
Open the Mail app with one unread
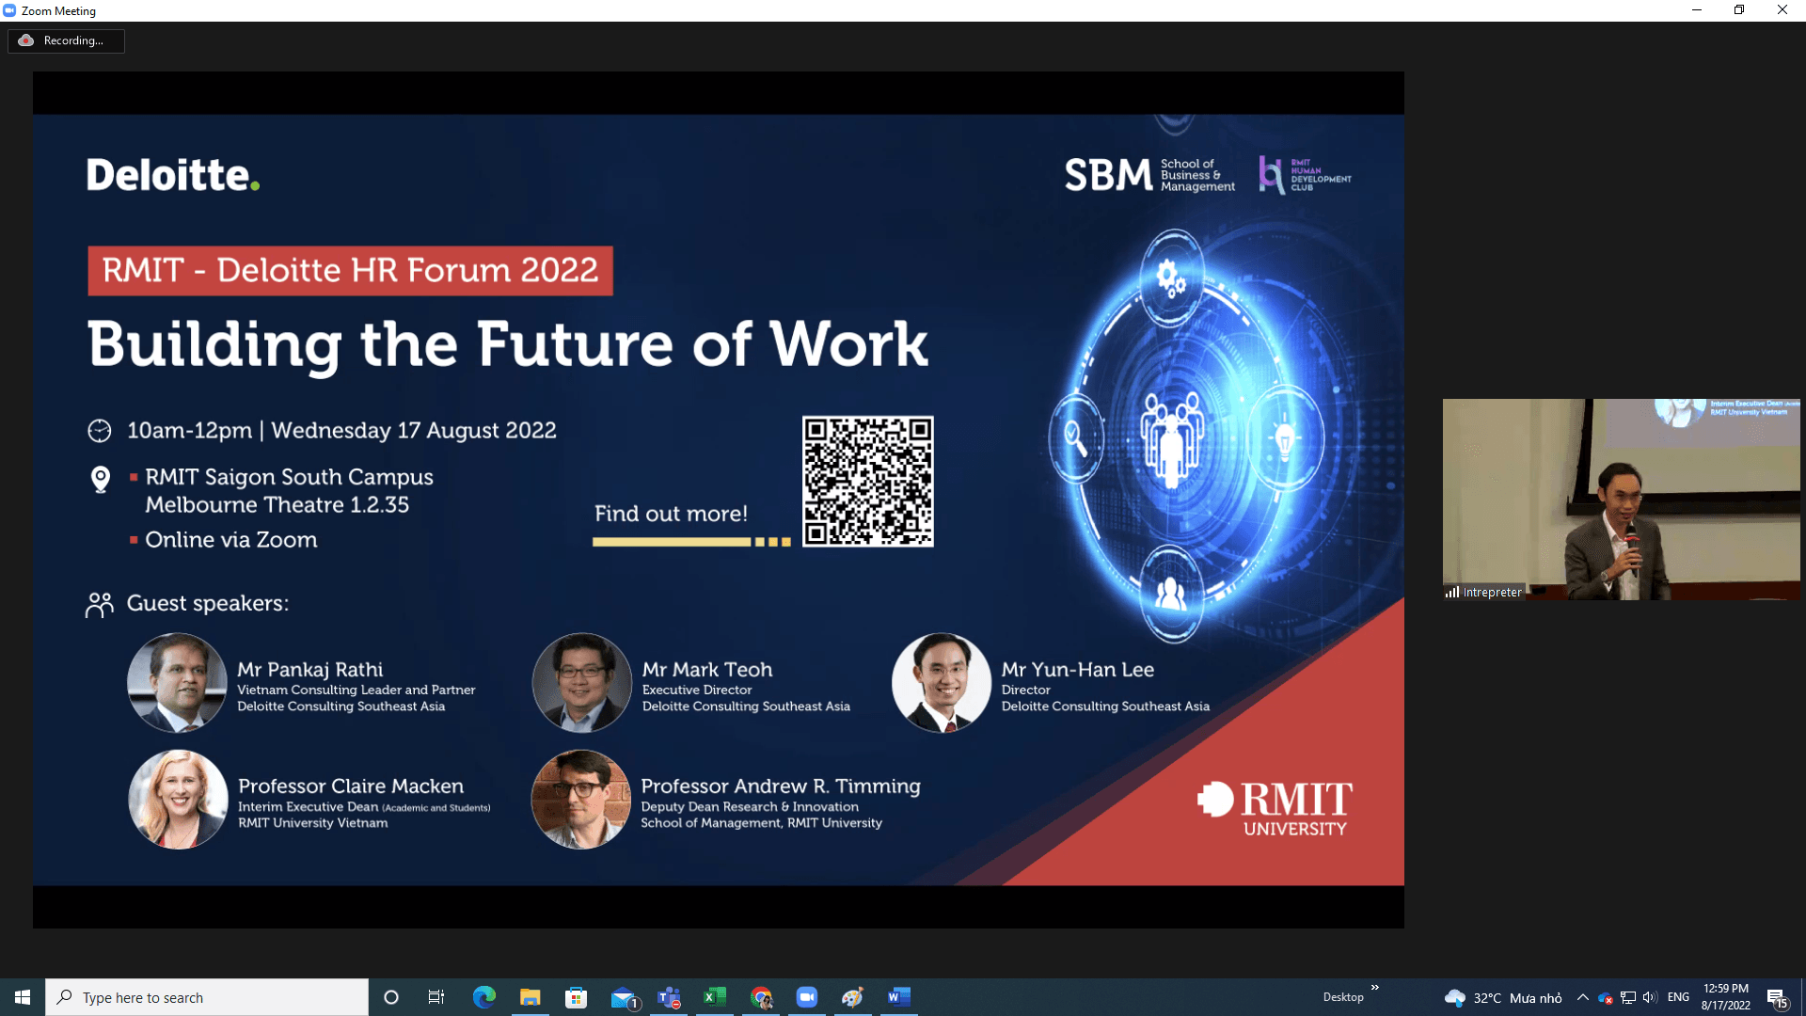pyautogui.click(x=624, y=997)
